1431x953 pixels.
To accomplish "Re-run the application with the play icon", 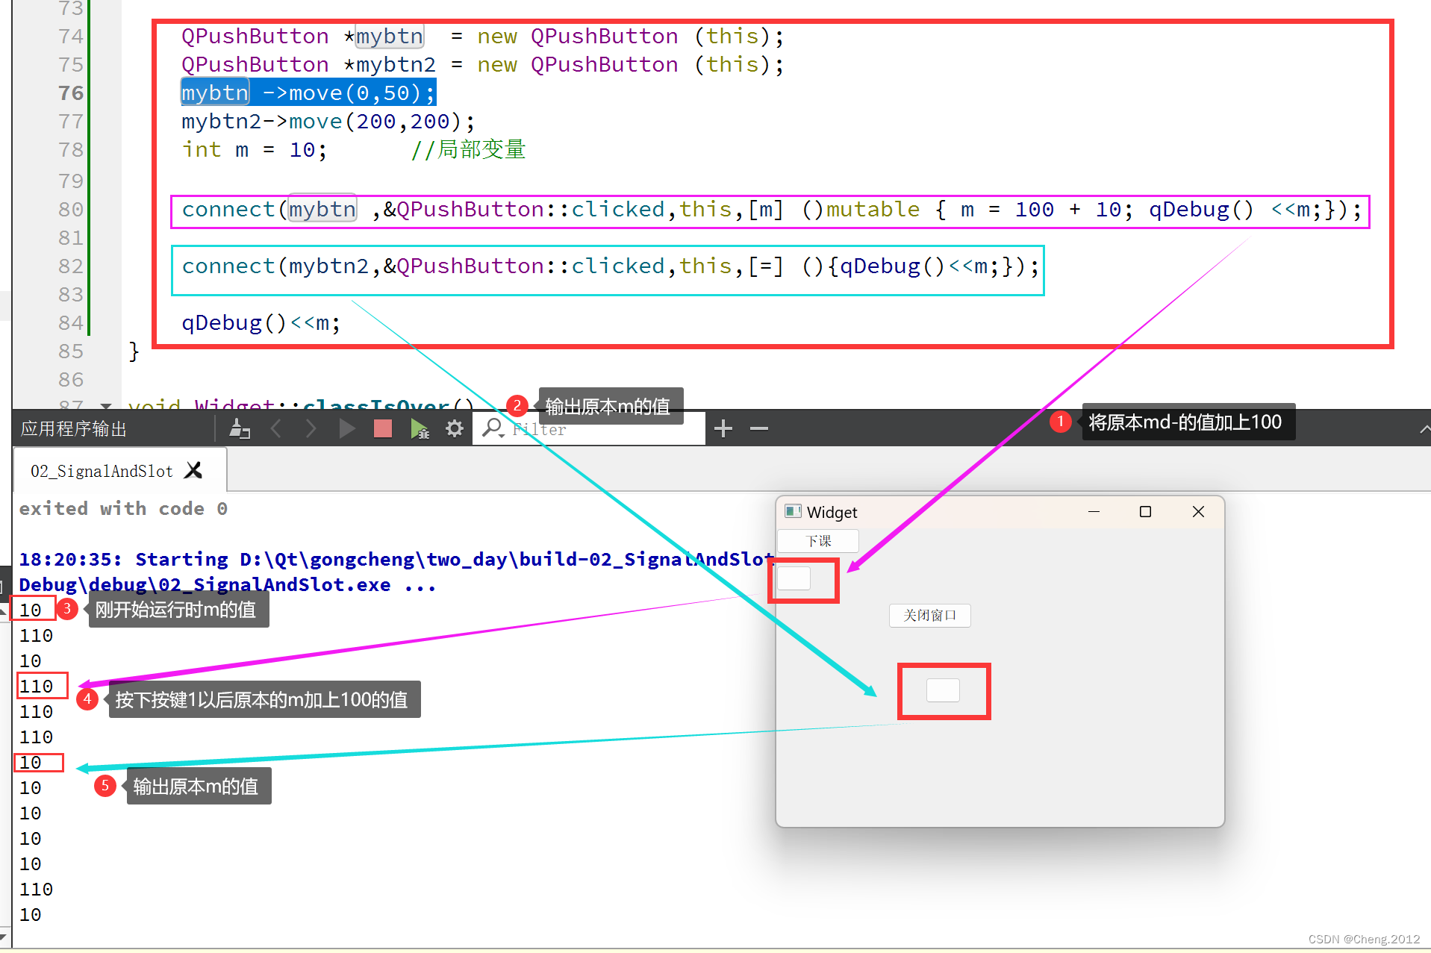I will 347,428.
